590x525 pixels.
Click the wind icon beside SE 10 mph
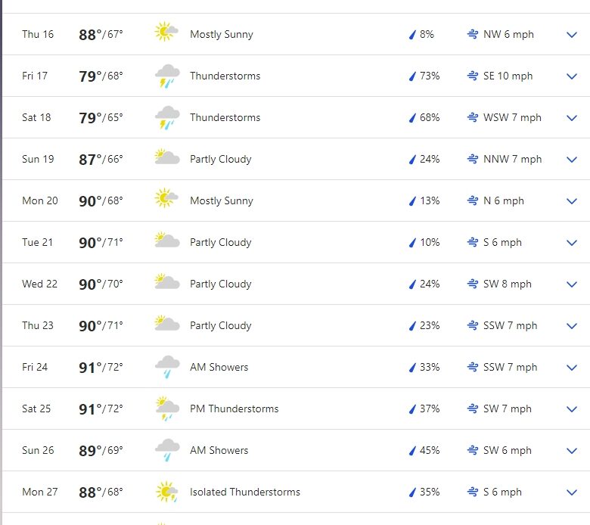pos(473,76)
